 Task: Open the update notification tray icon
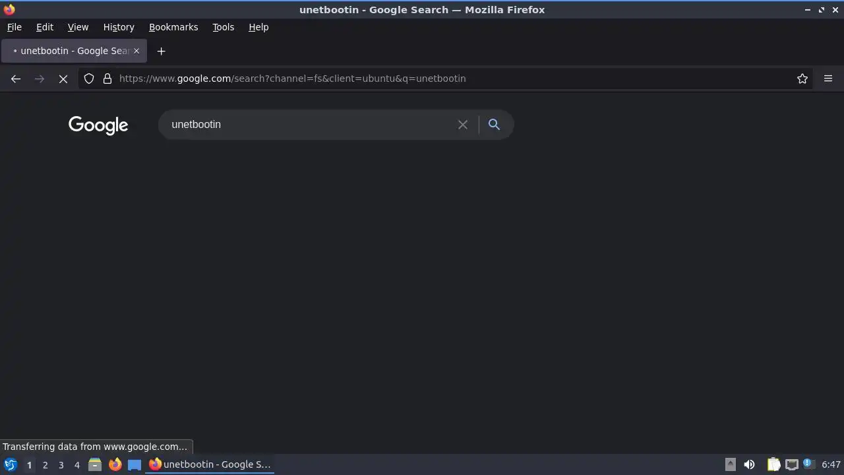(x=808, y=464)
